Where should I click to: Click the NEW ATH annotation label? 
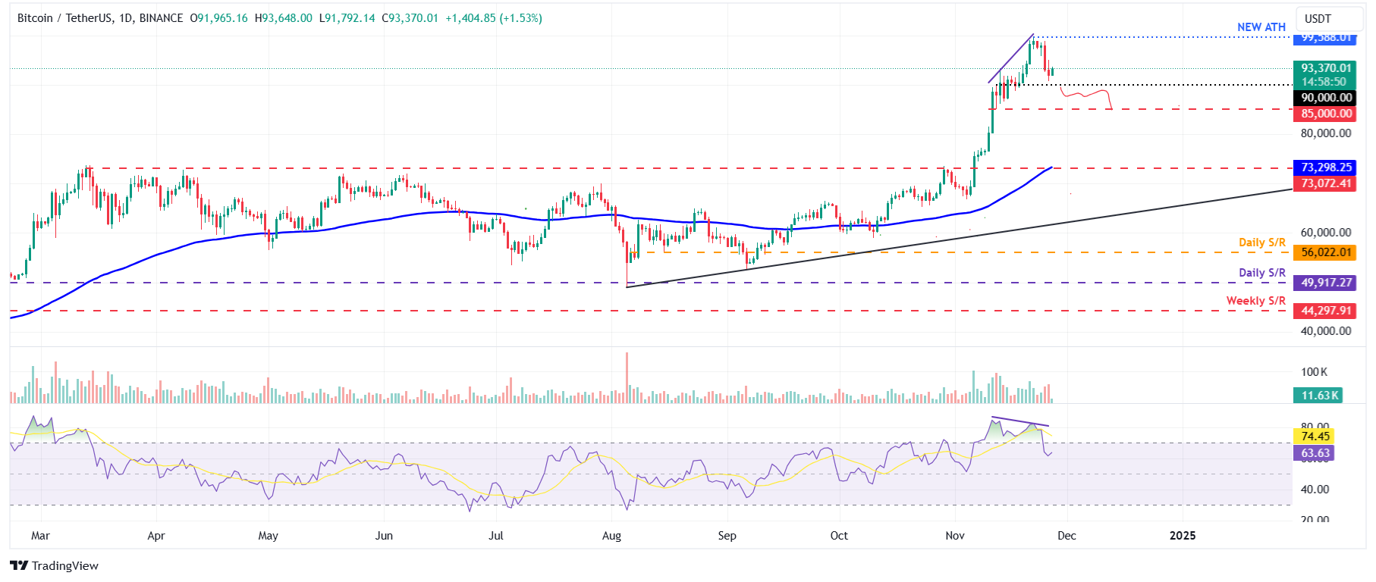click(x=1261, y=27)
